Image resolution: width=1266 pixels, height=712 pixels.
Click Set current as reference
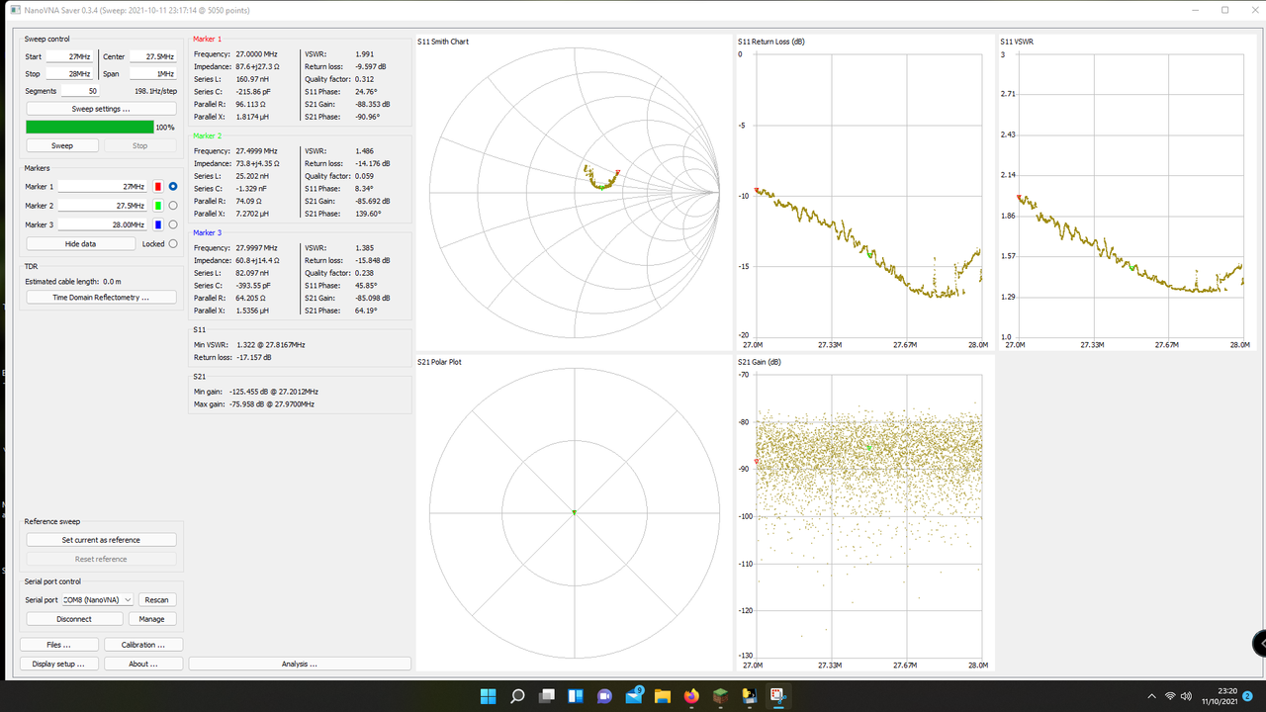click(101, 540)
